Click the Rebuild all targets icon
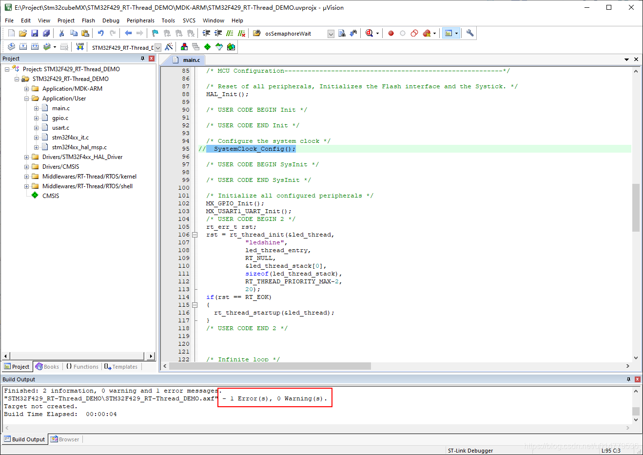 tap(35, 47)
